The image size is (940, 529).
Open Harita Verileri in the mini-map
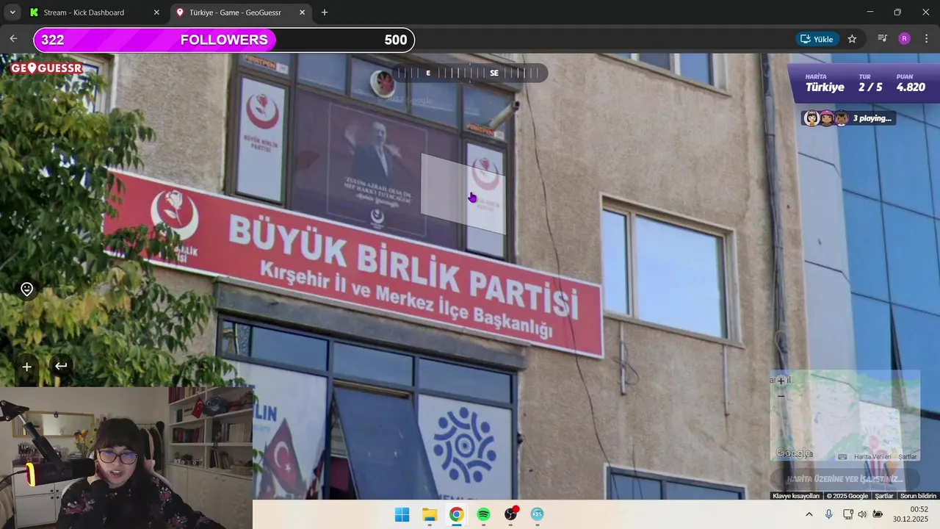872,457
